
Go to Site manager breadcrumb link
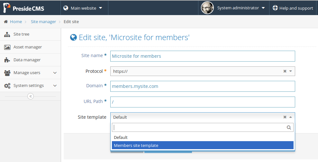tap(43, 21)
